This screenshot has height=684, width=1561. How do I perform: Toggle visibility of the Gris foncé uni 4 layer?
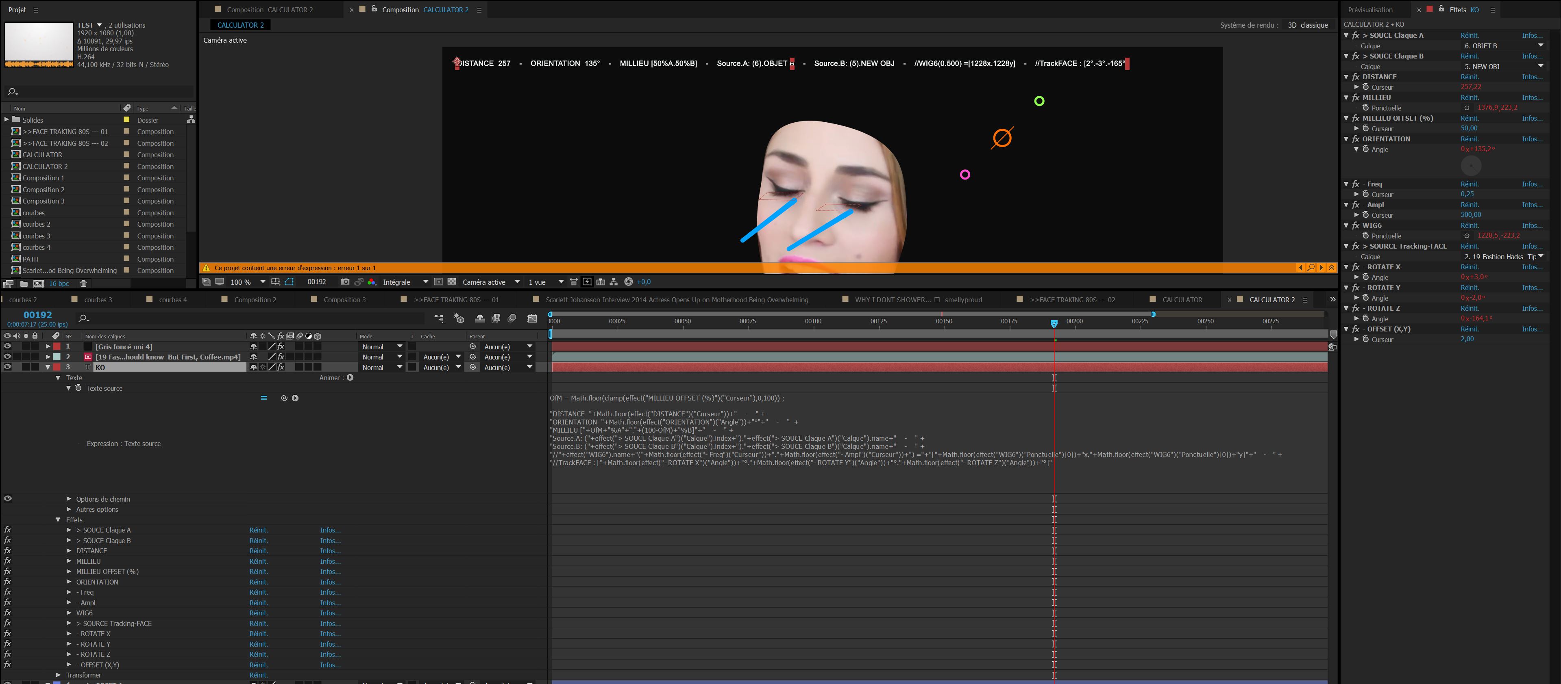tap(7, 347)
